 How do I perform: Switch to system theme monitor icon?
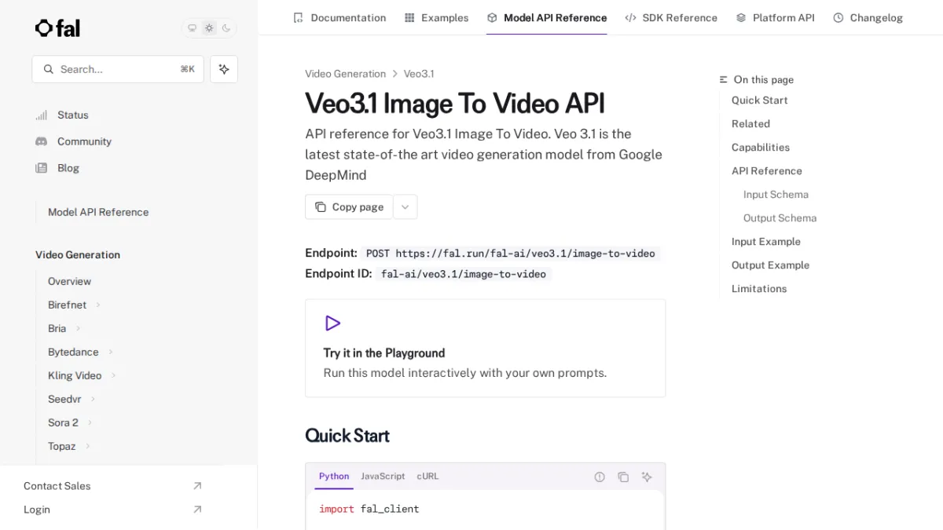coord(192,28)
